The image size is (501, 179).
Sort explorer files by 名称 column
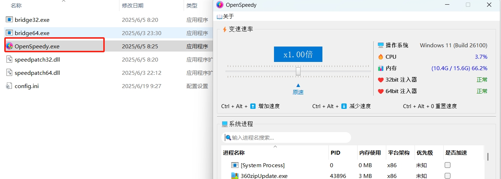(16, 5)
